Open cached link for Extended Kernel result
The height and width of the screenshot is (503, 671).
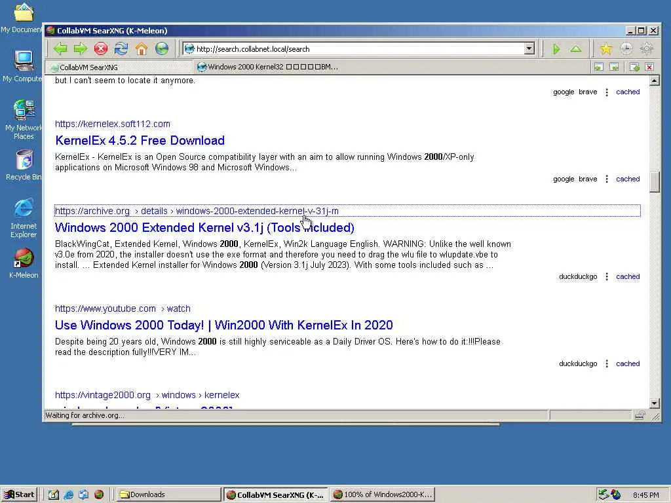coord(627,276)
